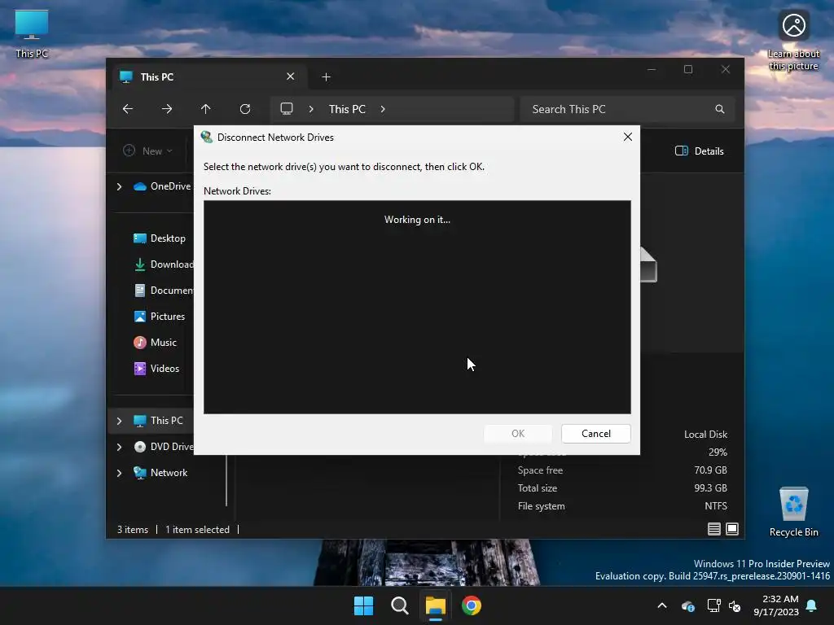Open taskbar Search
Image resolution: width=834 pixels, height=625 pixels.
(x=399, y=605)
